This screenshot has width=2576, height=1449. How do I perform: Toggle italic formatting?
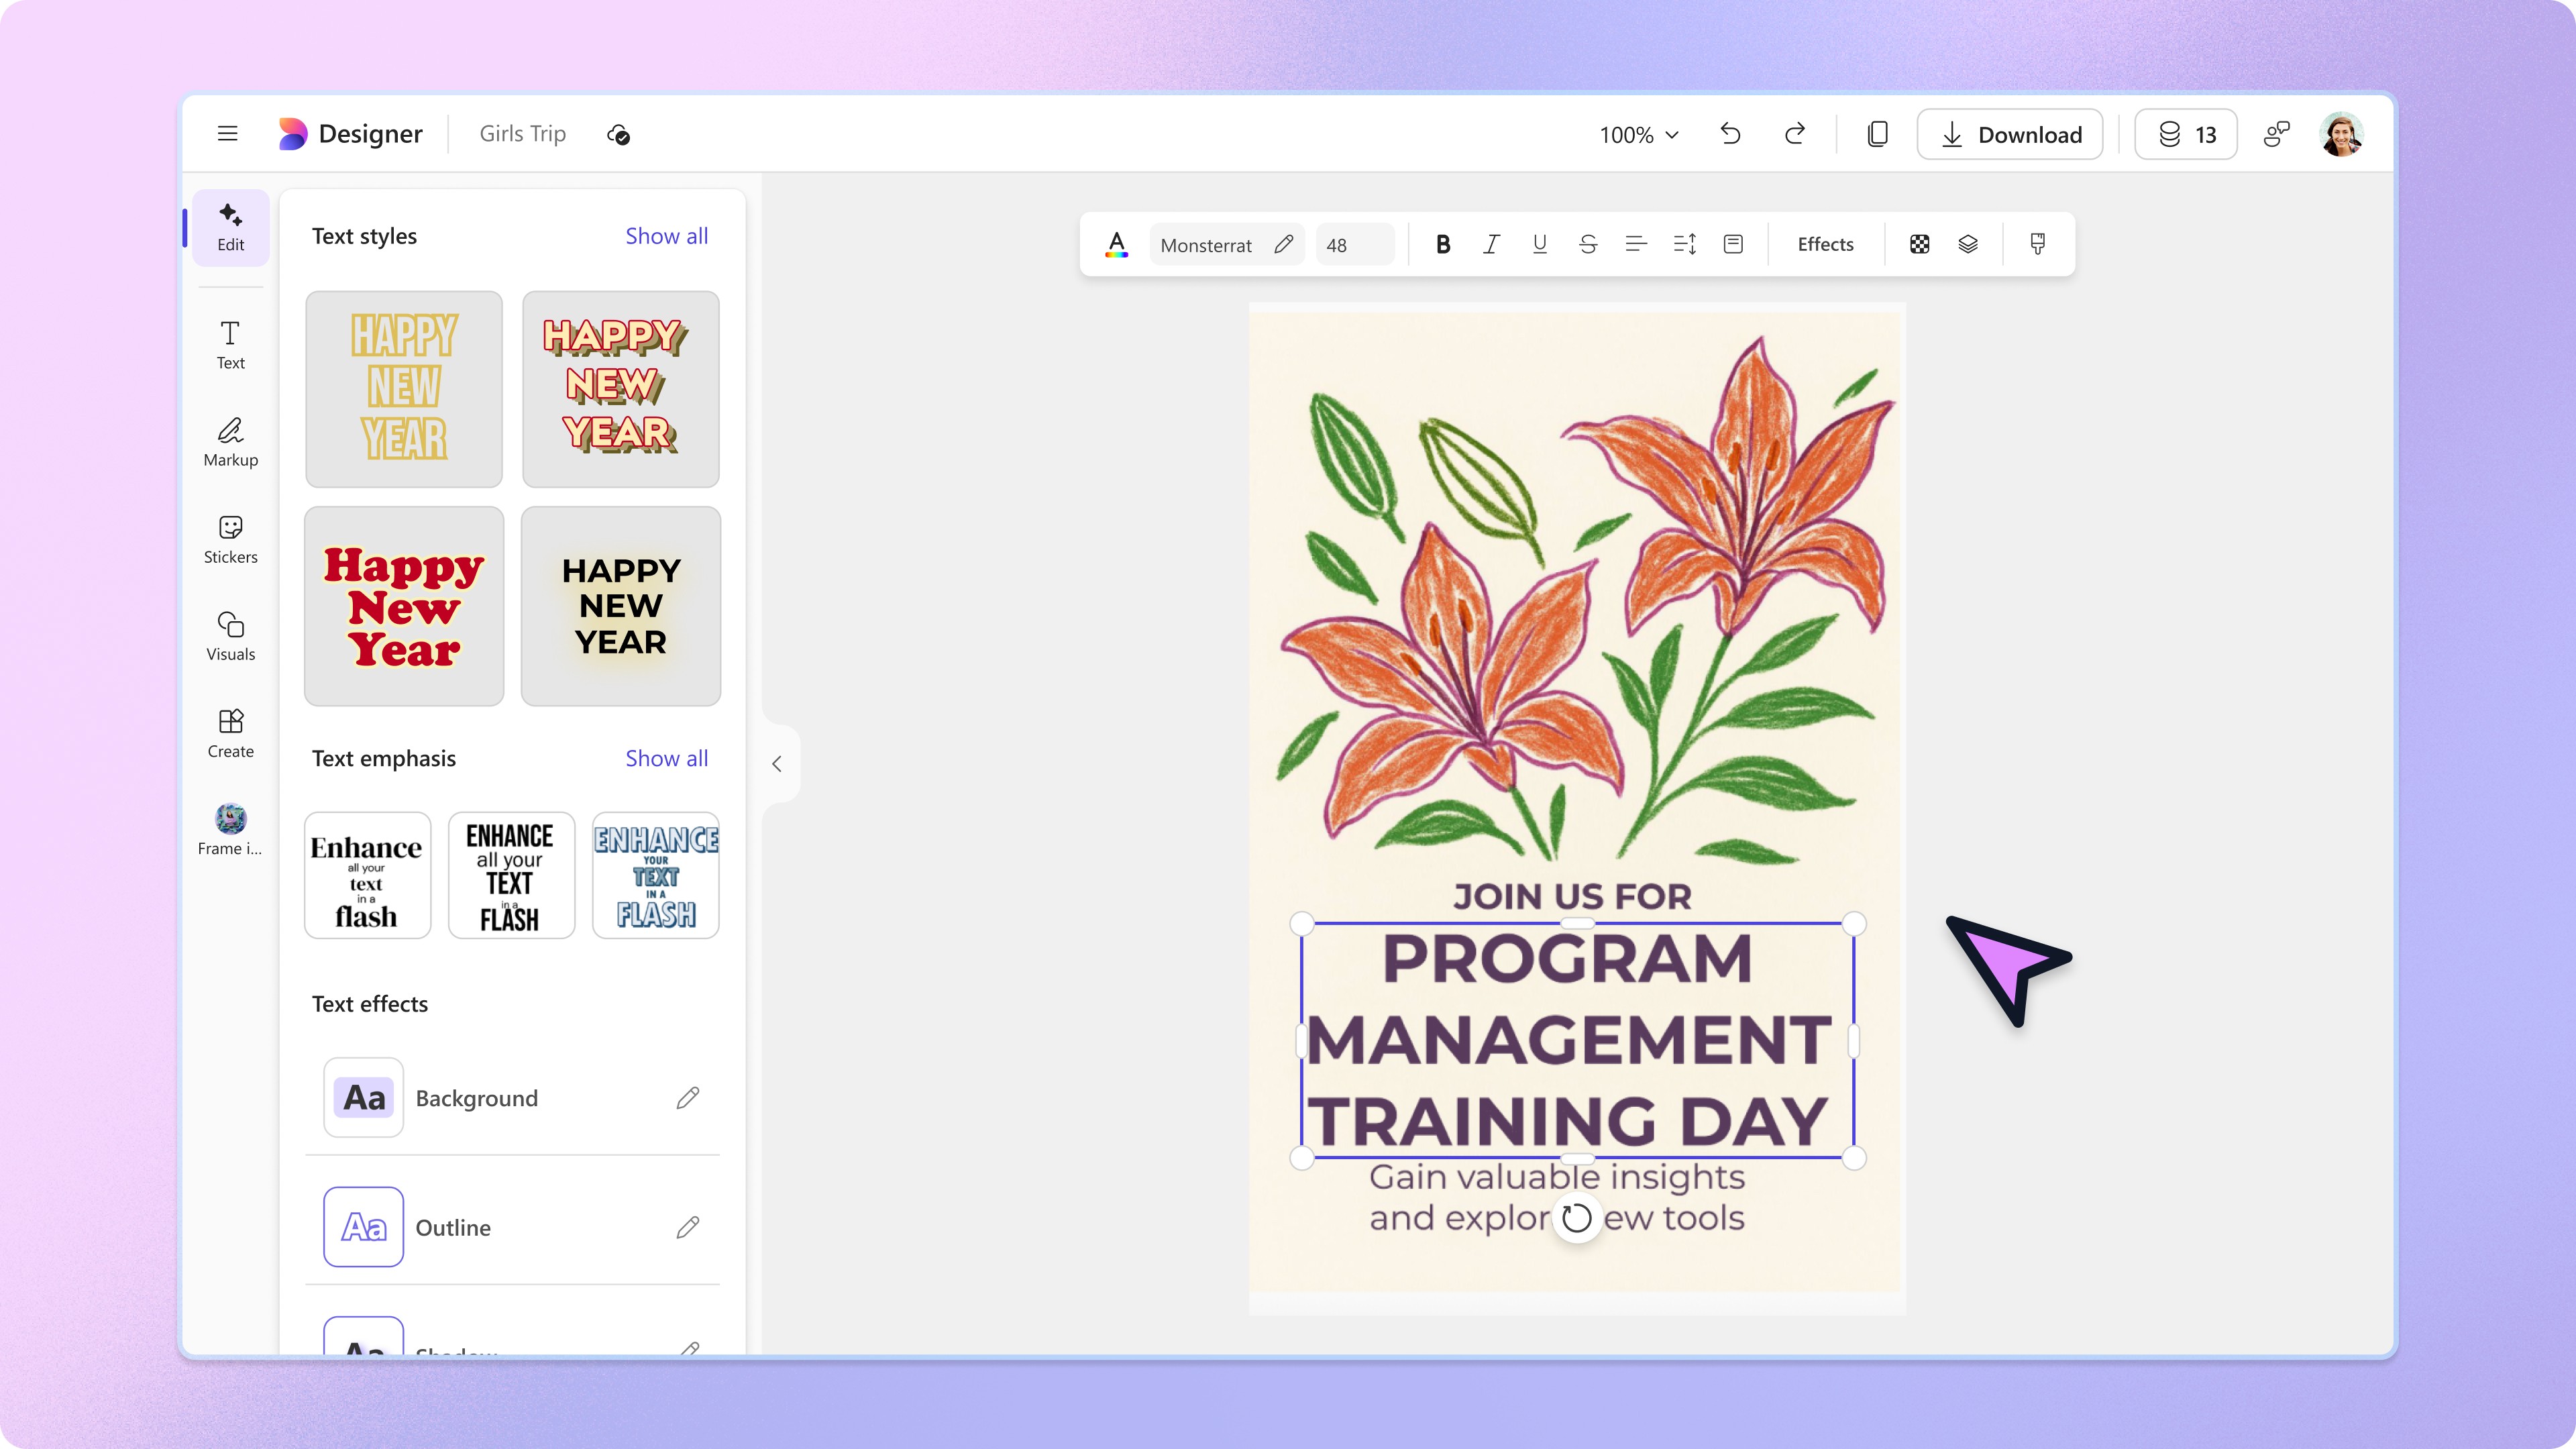pyautogui.click(x=1491, y=244)
